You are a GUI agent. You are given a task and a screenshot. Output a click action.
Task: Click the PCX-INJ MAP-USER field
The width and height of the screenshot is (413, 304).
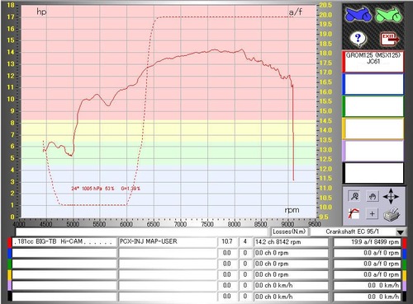168,242
